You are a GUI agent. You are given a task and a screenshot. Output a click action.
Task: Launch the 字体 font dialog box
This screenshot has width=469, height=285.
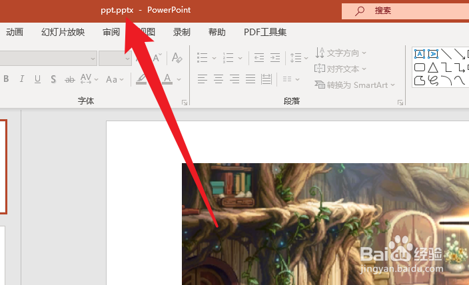pyautogui.click(x=185, y=103)
